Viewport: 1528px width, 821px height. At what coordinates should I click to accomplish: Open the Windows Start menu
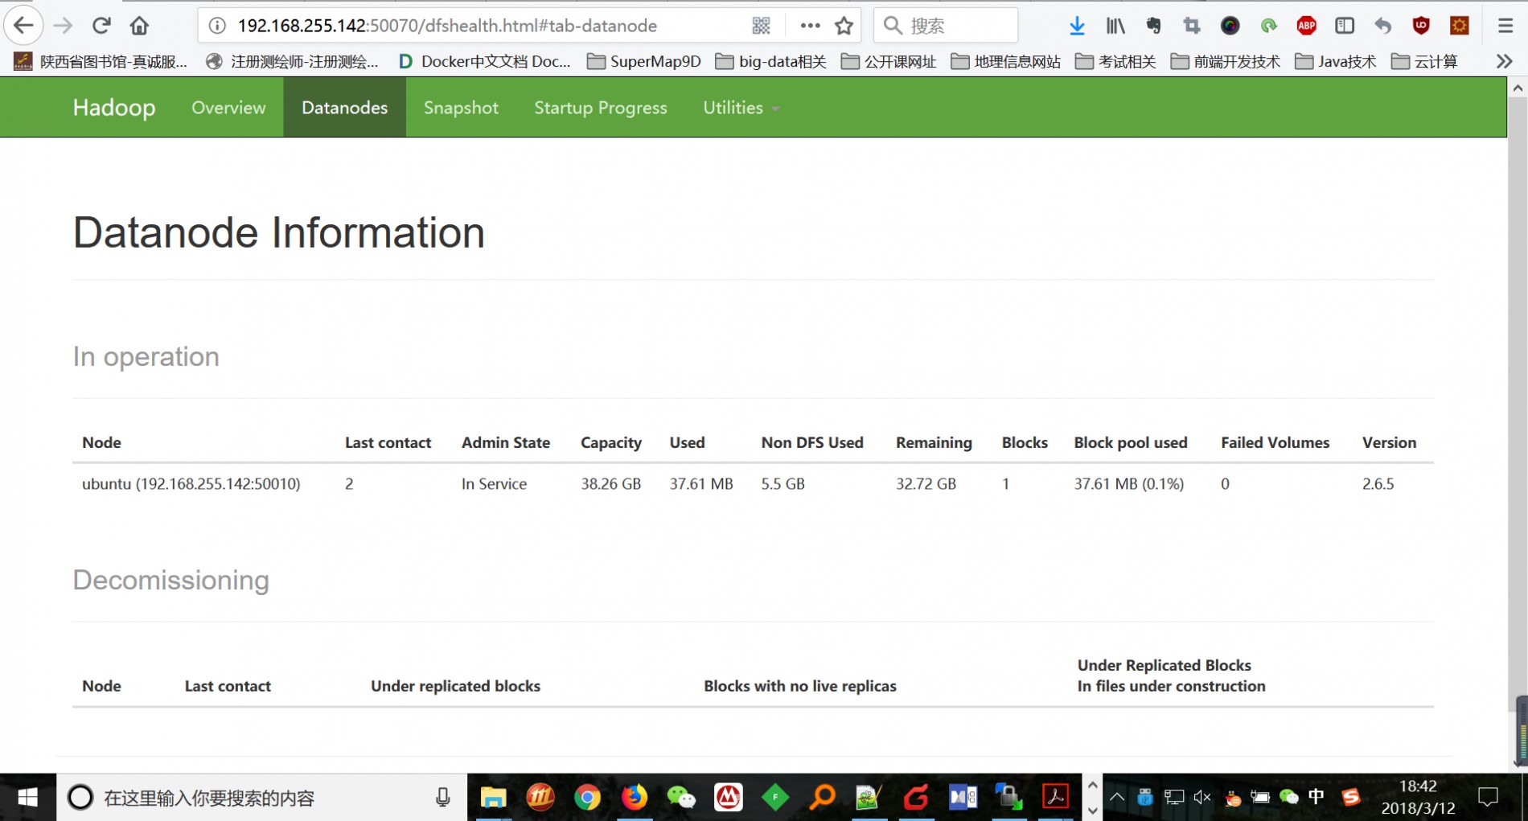tap(28, 797)
